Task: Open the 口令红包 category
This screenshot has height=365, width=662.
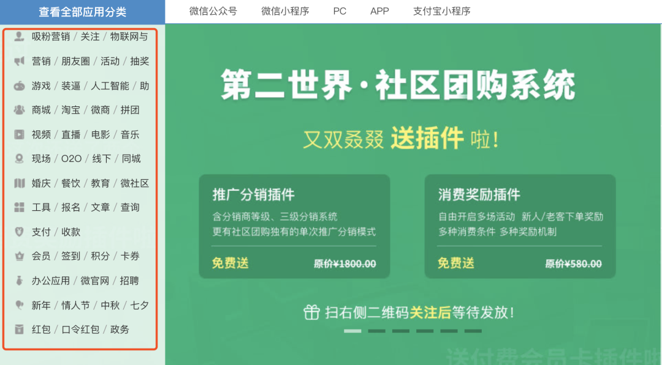Action: click(x=81, y=329)
